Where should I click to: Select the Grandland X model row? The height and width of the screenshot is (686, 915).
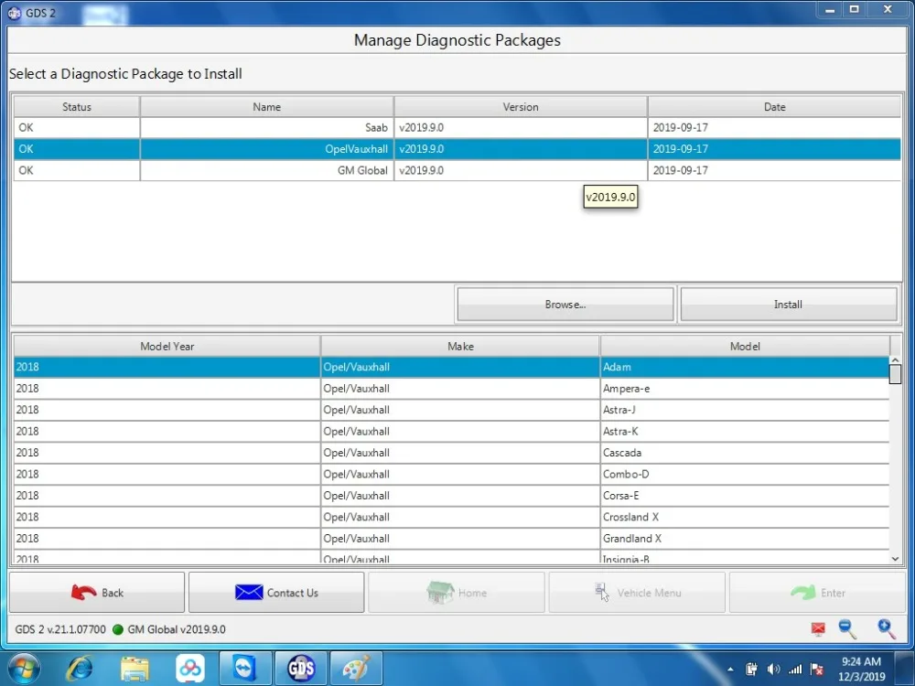click(451, 539)
